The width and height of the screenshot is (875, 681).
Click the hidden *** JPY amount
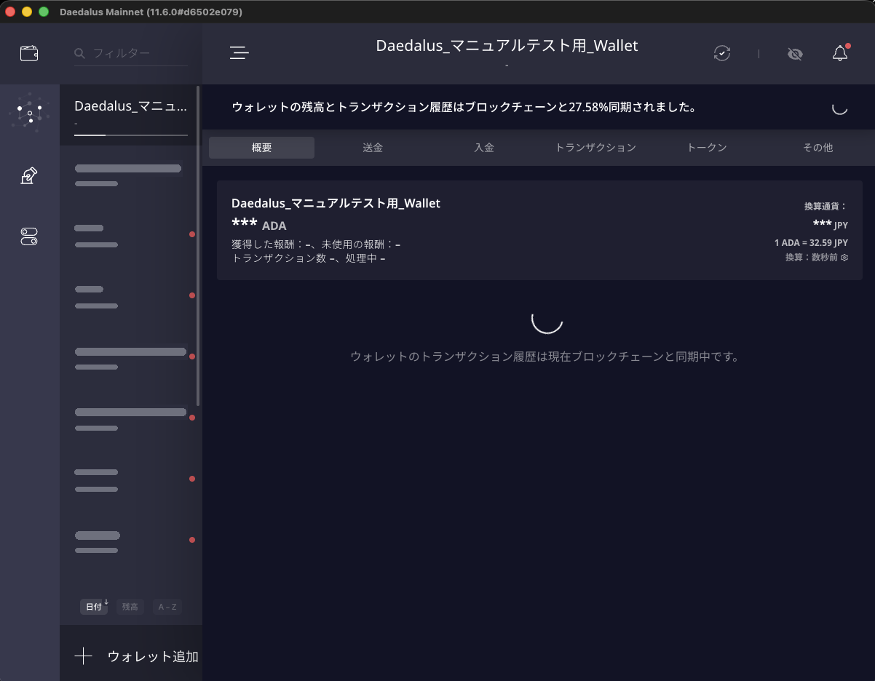click(x=831, y=224)
